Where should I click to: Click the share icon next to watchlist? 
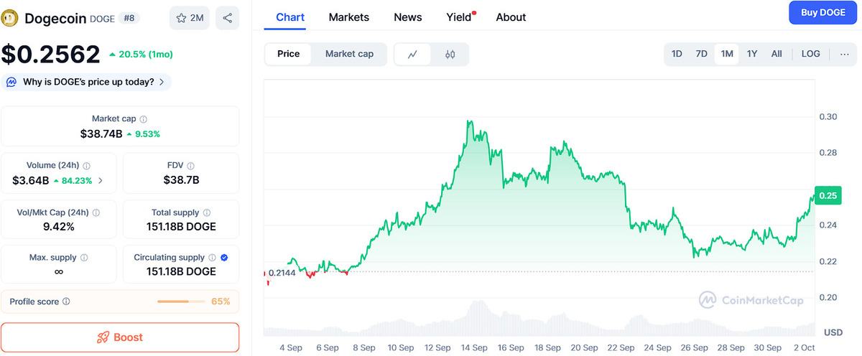coord(228,18)
